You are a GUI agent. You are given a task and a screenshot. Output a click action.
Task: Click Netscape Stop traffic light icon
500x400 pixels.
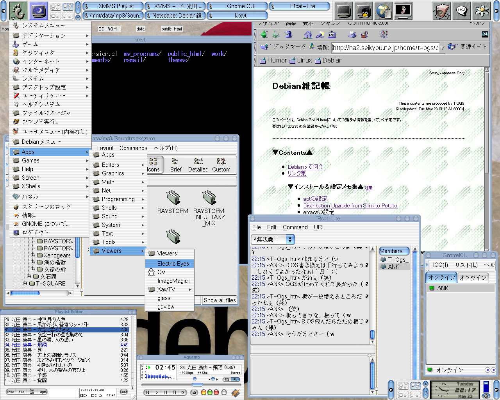pyautogui.click(x=384, y=35)
